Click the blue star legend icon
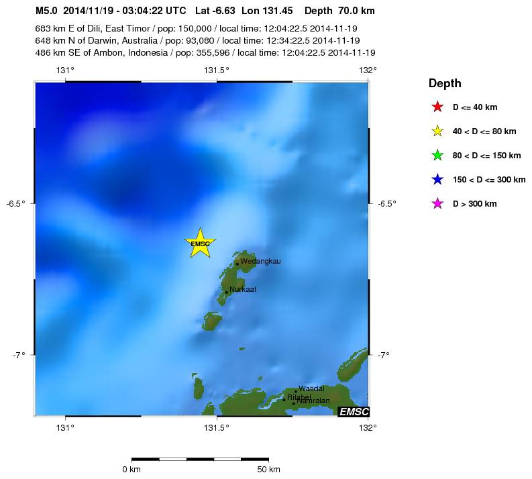 pos(437,179)
